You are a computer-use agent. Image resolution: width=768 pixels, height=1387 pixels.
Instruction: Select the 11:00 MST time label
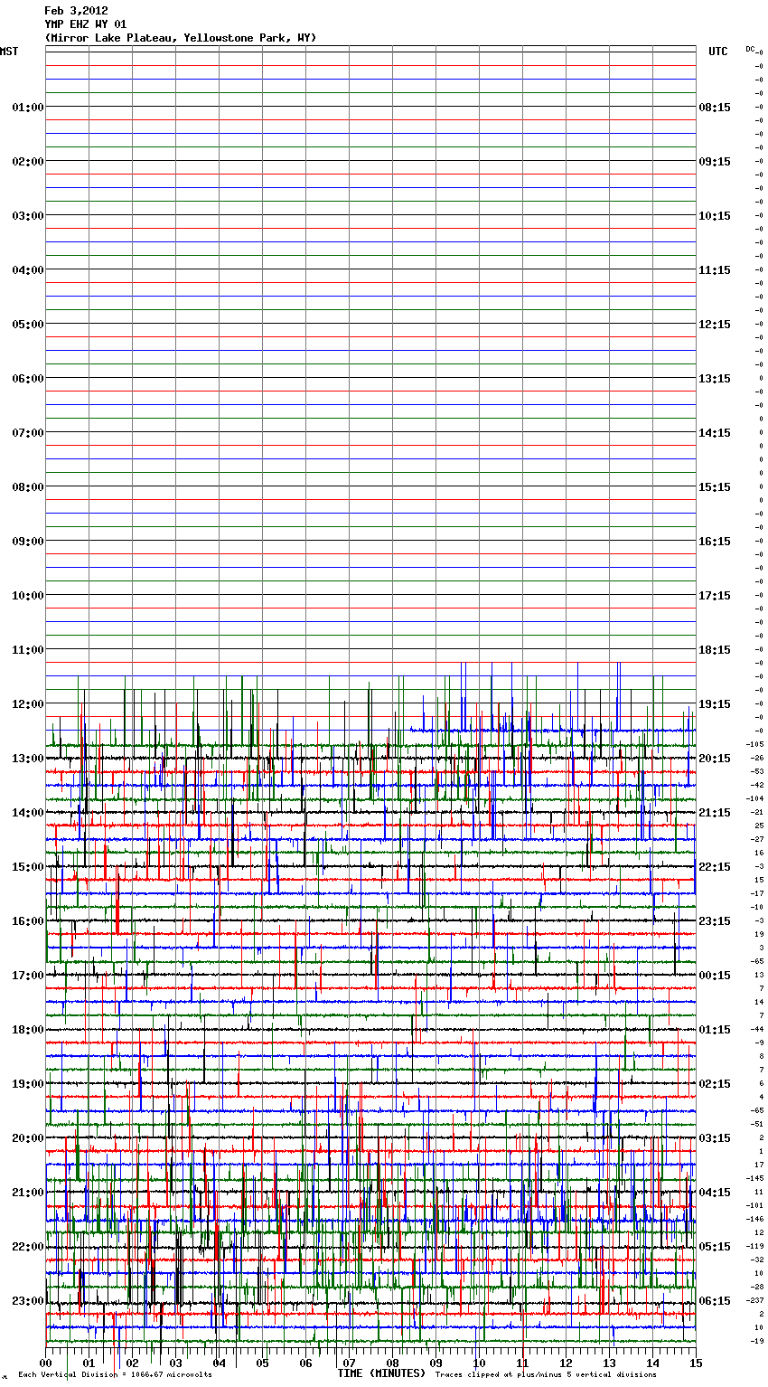(28, 650)
